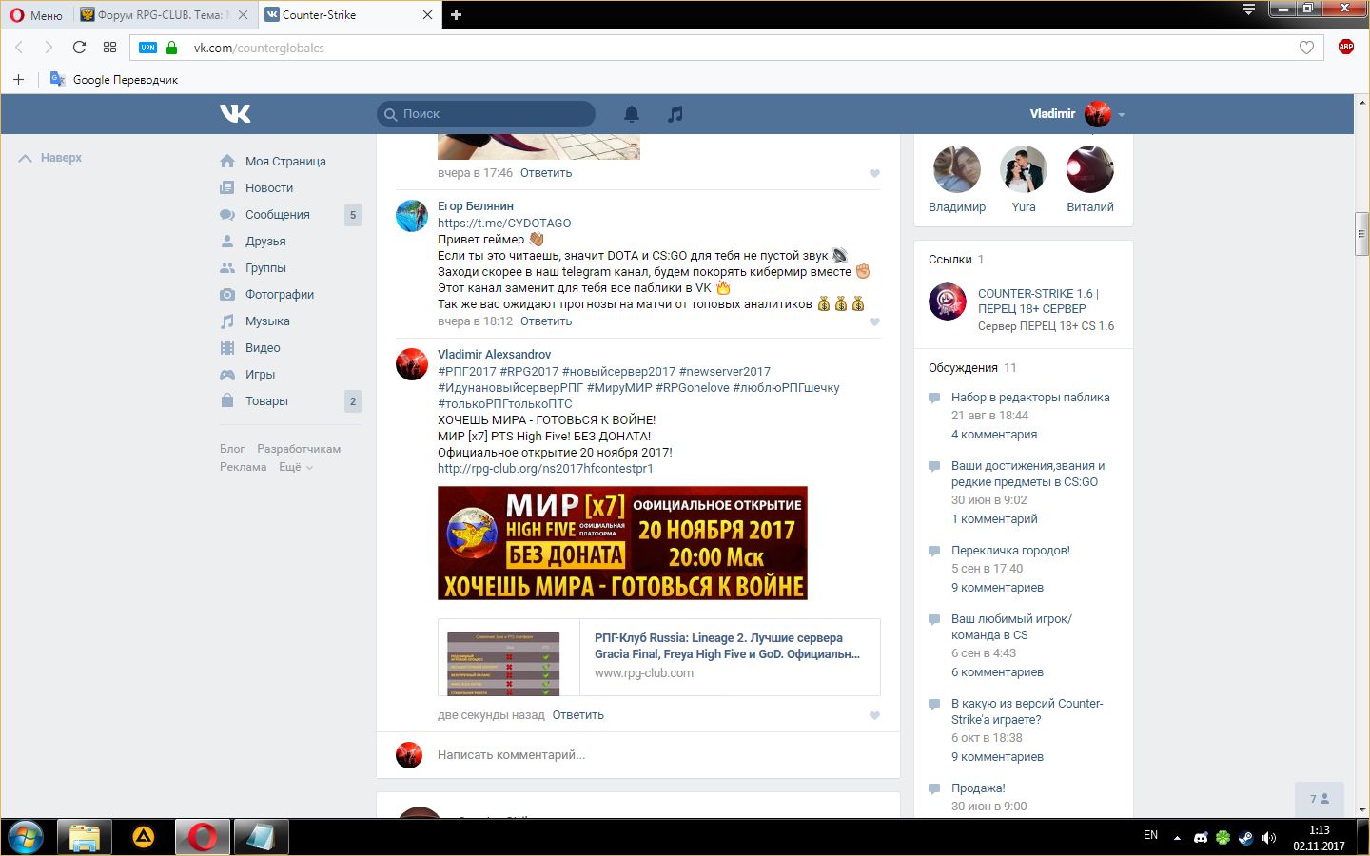Open Steam from system tray
Image resolution: width=1370 pixels, height=856 pixels.
tap(1245, 837)
